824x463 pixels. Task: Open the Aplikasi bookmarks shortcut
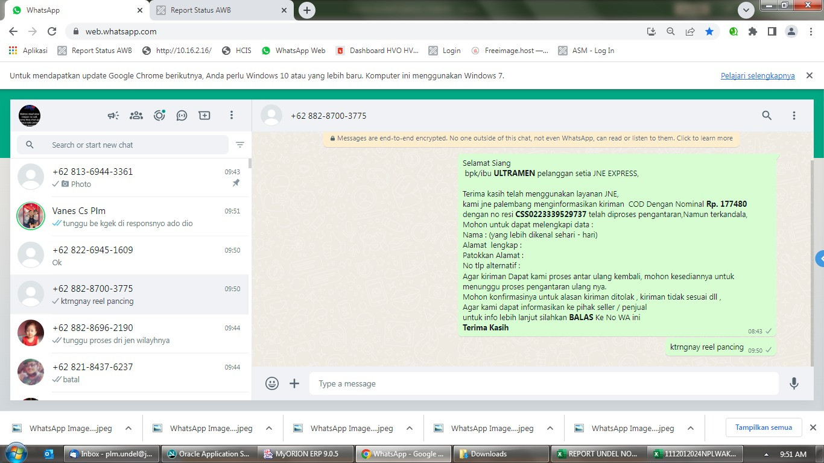pos(28,51)
